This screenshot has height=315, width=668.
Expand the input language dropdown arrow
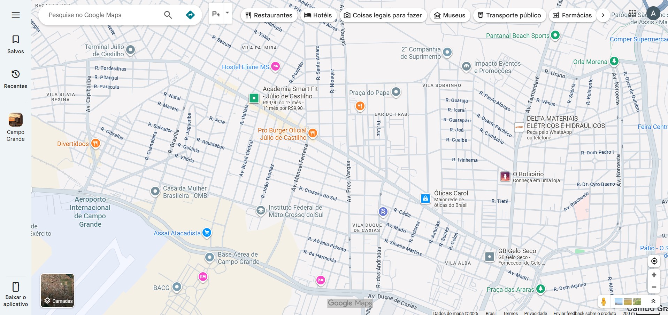227,13
